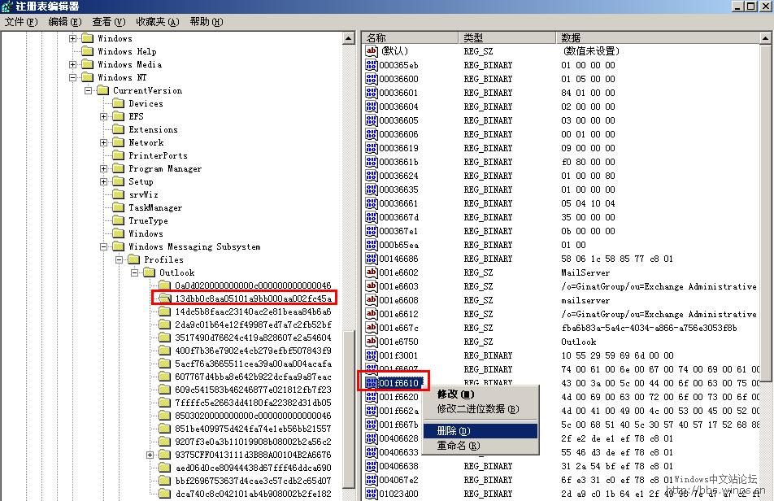
Task: Click the binary icon for value 00146686
Action: click(372, 259)
